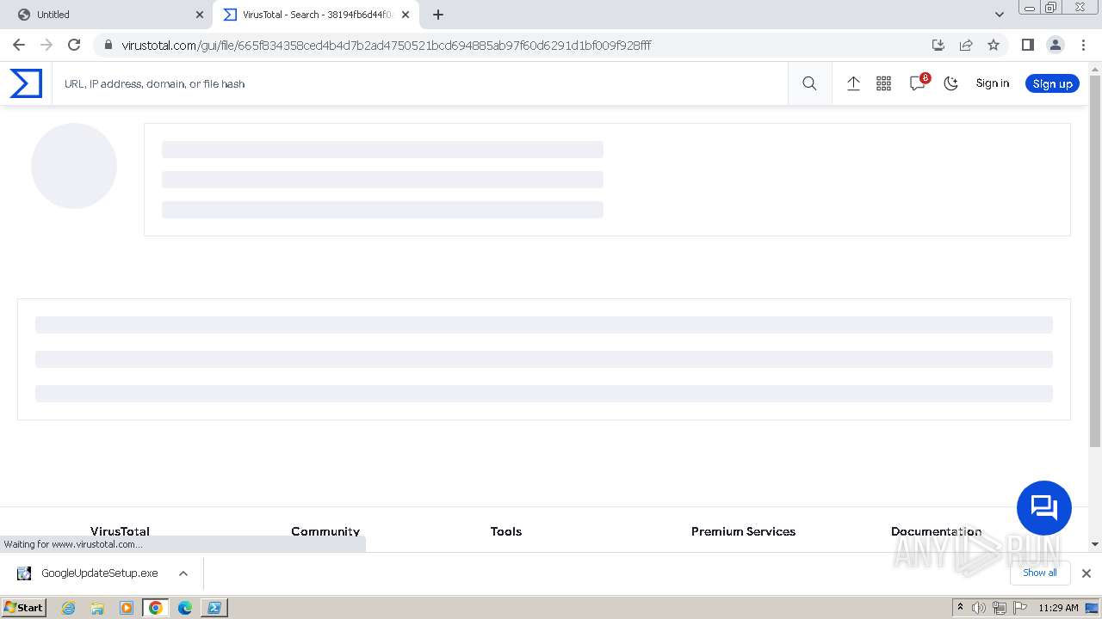
Task: Close the downloads bar
Action: pos(1086,573)
